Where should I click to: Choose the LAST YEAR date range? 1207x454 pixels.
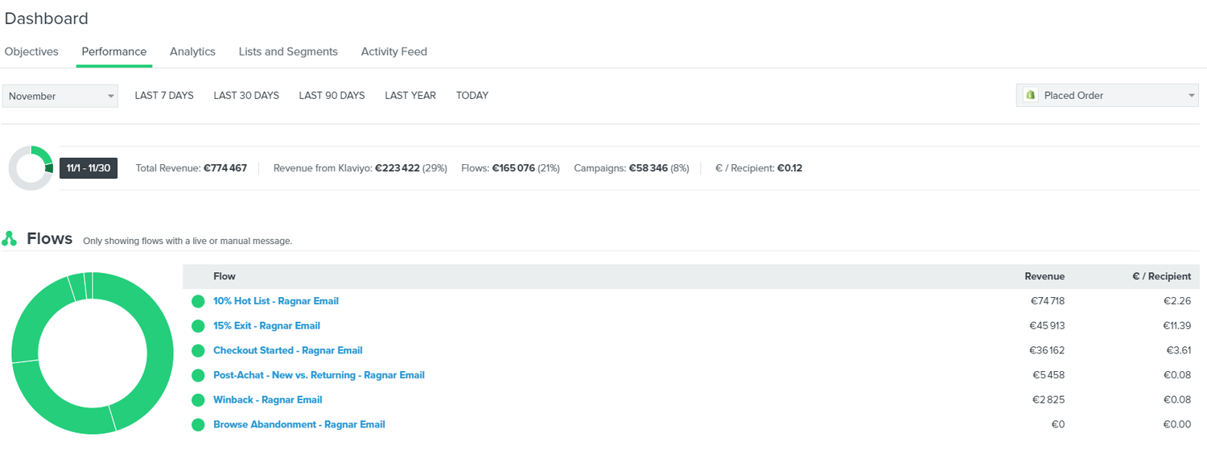coord(410,95)
